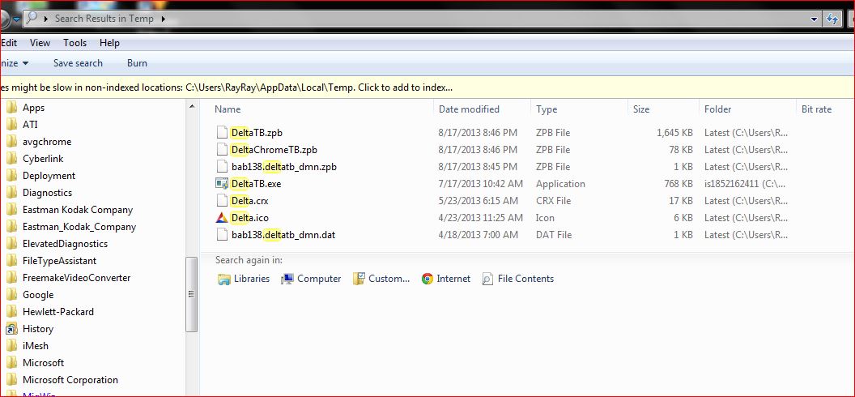Select the ATI folder icon
855x397 pixels.
point(11,124)
